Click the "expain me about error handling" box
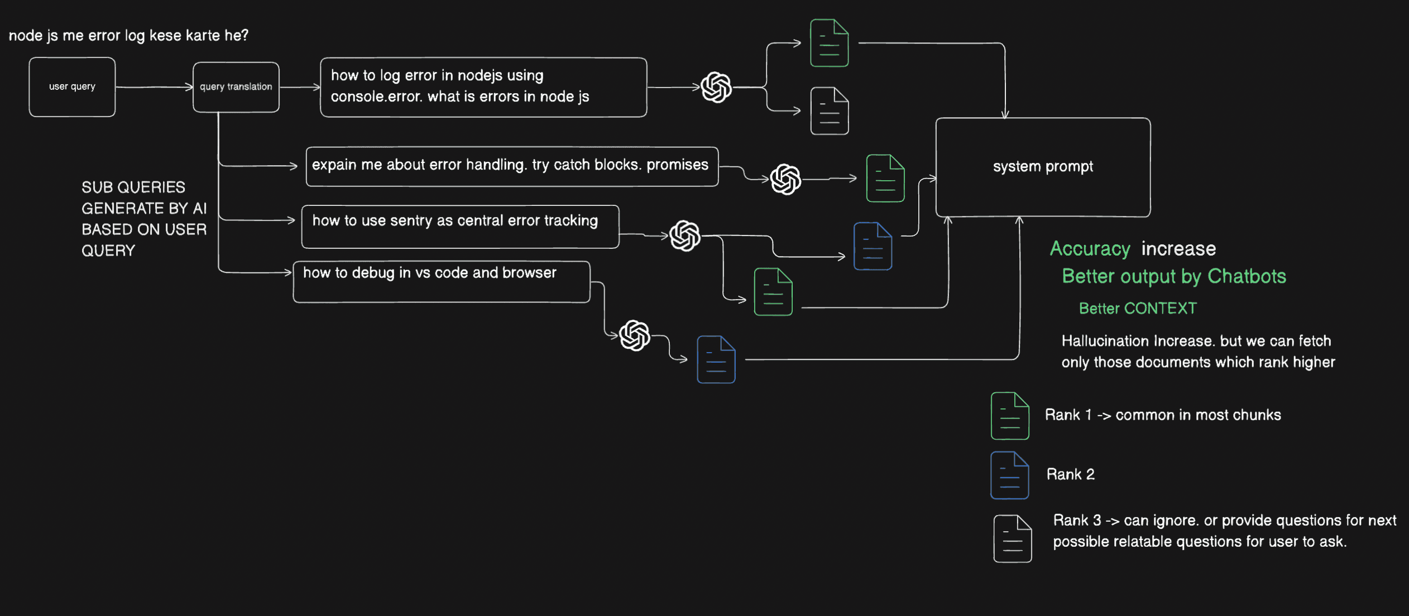Image resolution: width=1409 pixels, height=616 pixels. (511, 166)
